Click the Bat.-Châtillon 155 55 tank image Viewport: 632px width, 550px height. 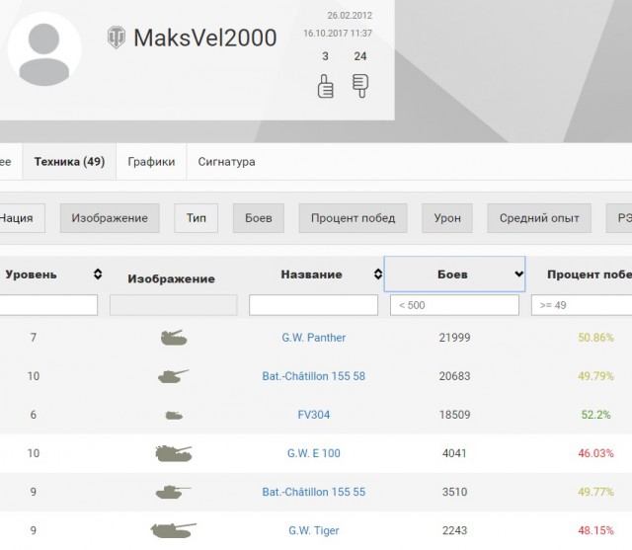click(x=174, y=492)
